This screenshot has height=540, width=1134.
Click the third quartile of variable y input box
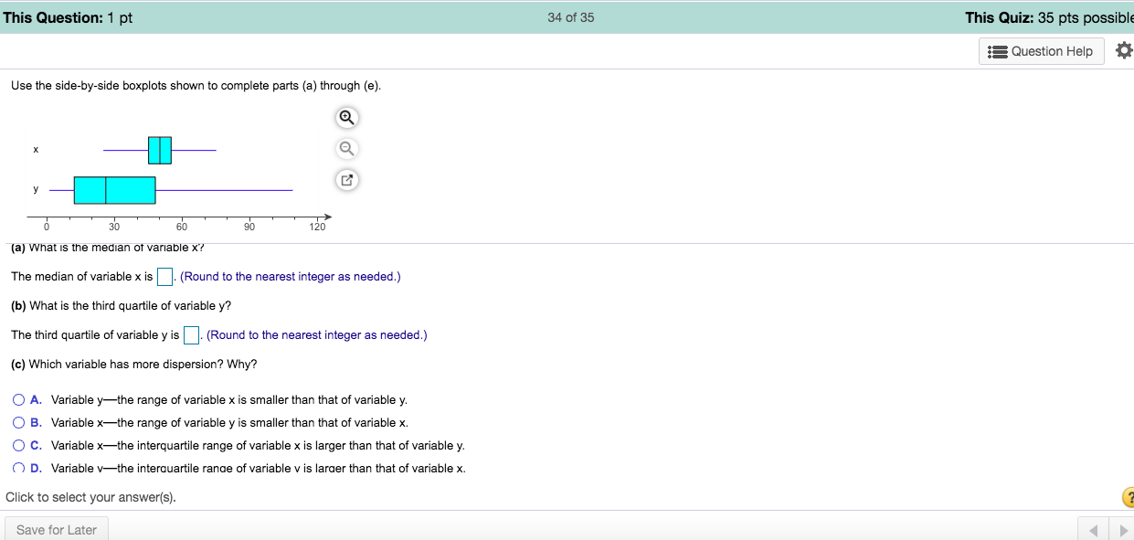[x=190, y=334]
